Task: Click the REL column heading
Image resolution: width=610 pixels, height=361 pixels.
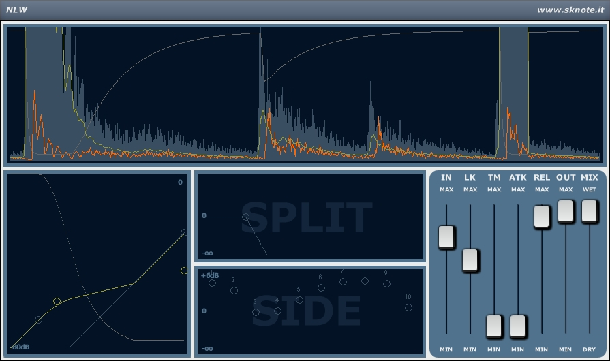Action: coord(542,178)
